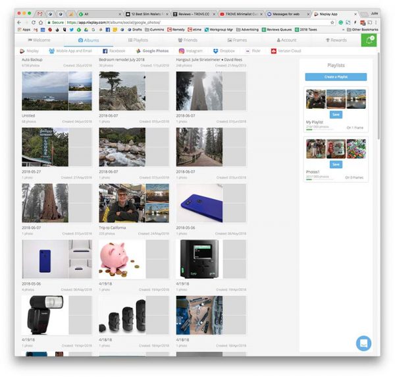Open the Bedroom remodel July 2018 album
Image resolution: width=395 pixels, height=377 pixels.
pos(134,91)
